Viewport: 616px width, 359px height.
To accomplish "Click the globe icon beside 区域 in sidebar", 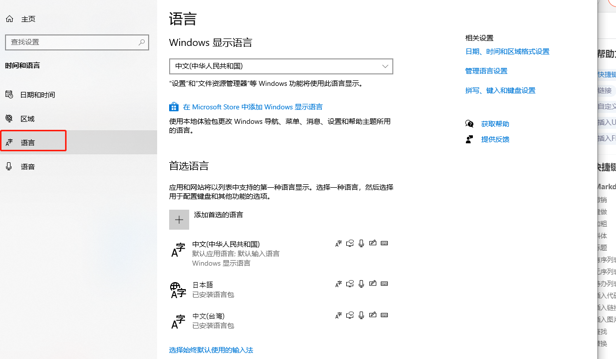I will click(x=9, y=118).
